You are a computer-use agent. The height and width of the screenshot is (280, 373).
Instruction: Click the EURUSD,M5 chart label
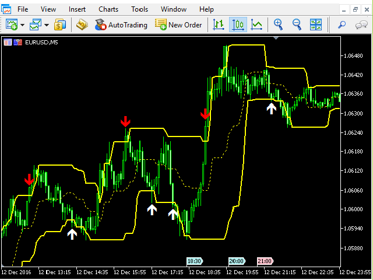point(41,43)
